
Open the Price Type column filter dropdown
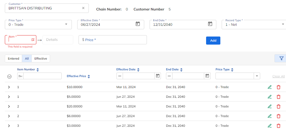pos(257,76)
